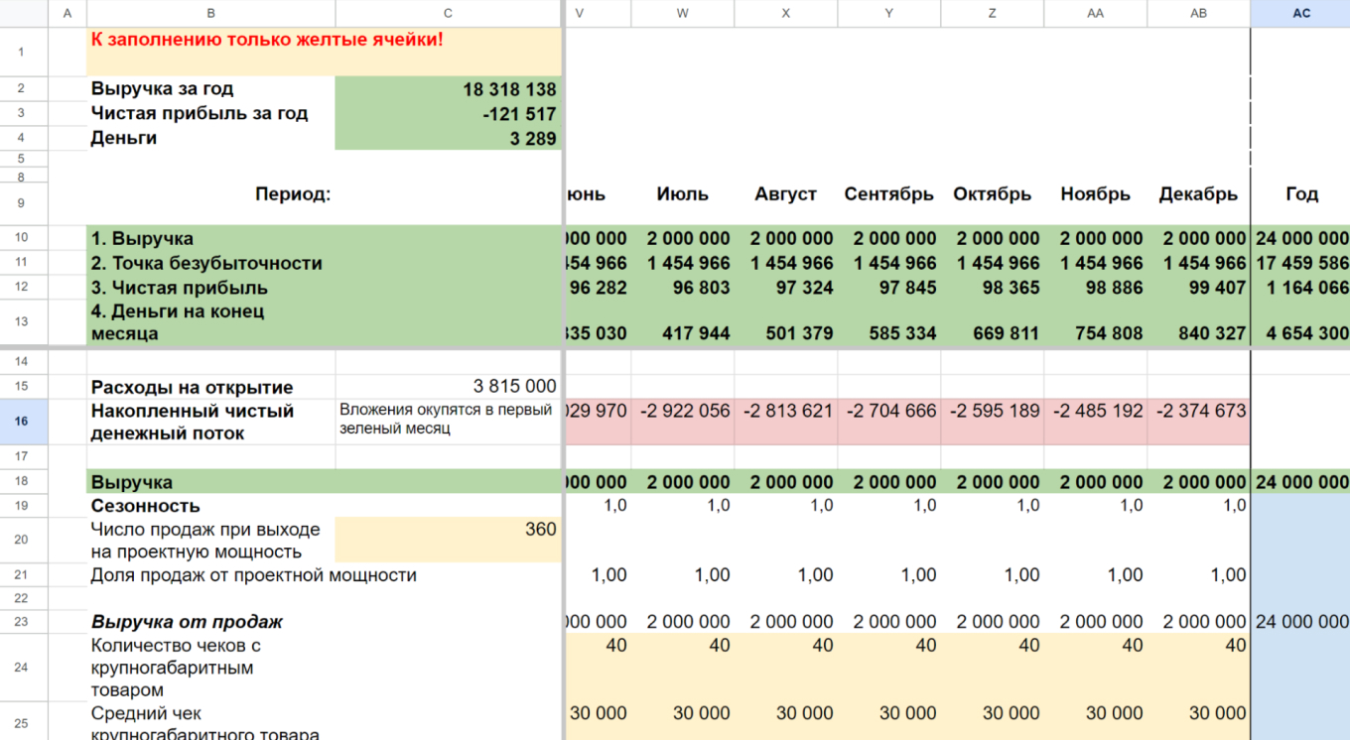
Task: Select the annual revenue value 18 318 138
Action: coord(448,89)
